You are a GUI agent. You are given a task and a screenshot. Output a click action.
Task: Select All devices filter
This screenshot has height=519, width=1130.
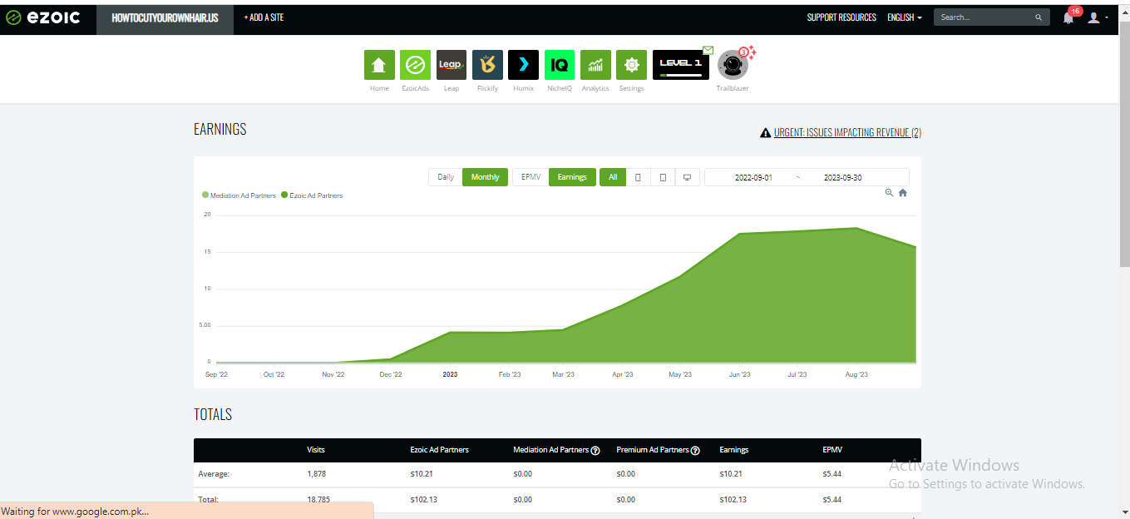[x=612, y=177]
